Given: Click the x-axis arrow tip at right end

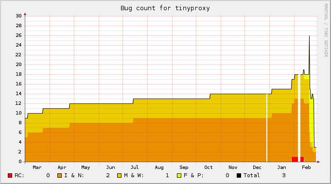Looking at the screenshot, I should click(x=318, y=162).
